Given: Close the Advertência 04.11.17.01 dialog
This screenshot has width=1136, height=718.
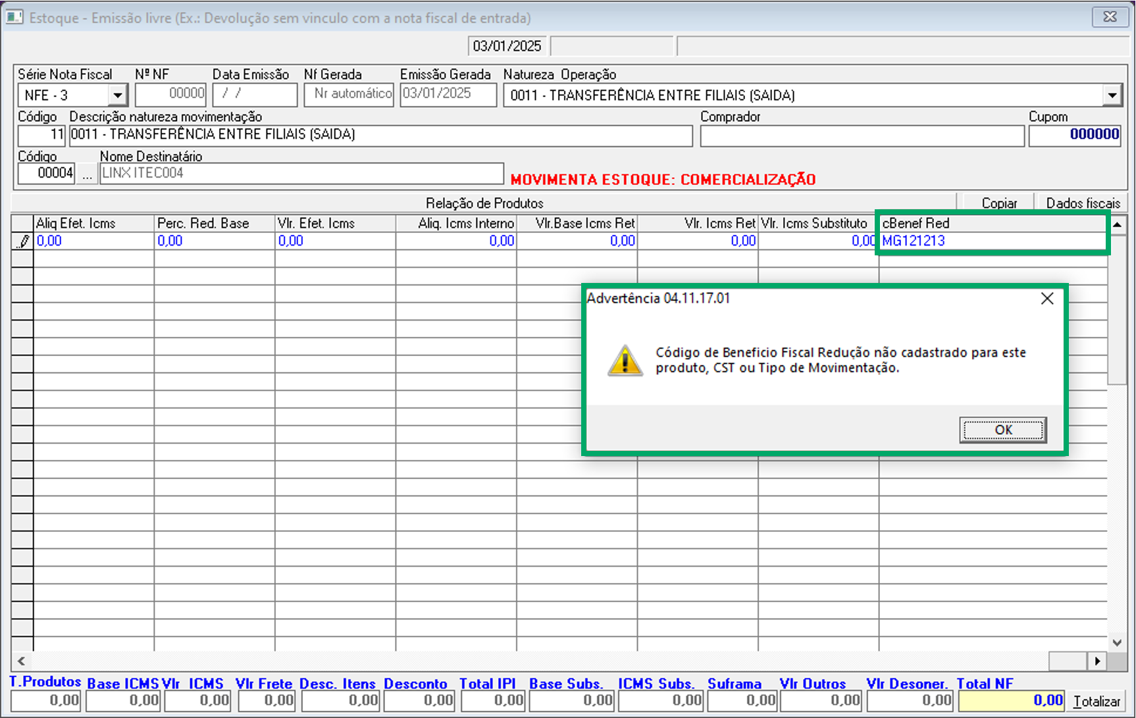Looking at the screenshot, I should click(x=1047, y=299).
